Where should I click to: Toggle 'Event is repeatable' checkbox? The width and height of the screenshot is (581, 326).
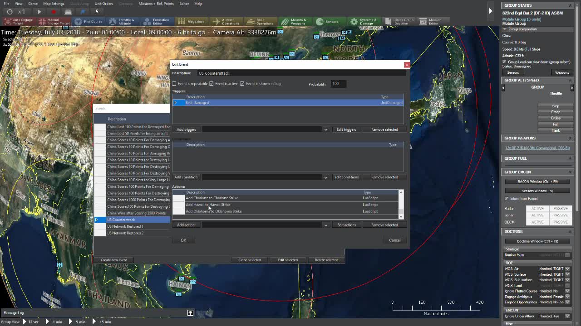(x=174, y=84)
